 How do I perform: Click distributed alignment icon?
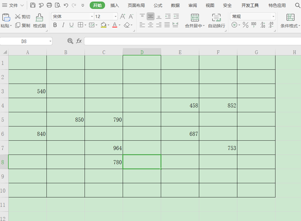pos(175,25)
